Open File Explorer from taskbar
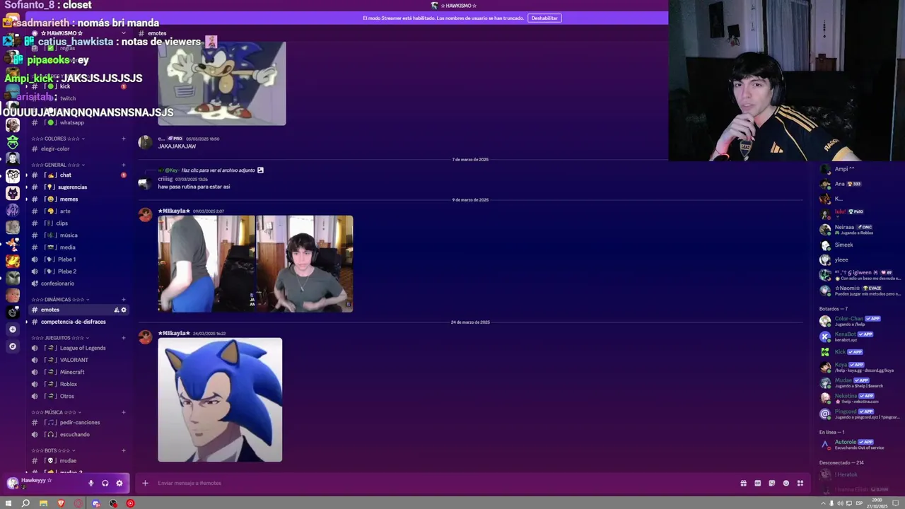The height and width of the screenshot is (509, 905). click(x=43, y=503)
